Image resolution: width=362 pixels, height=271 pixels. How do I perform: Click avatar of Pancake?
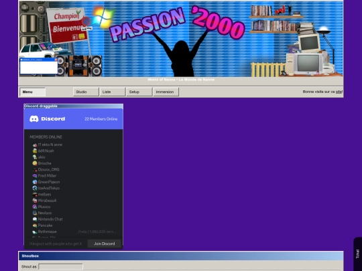(35, 225)
